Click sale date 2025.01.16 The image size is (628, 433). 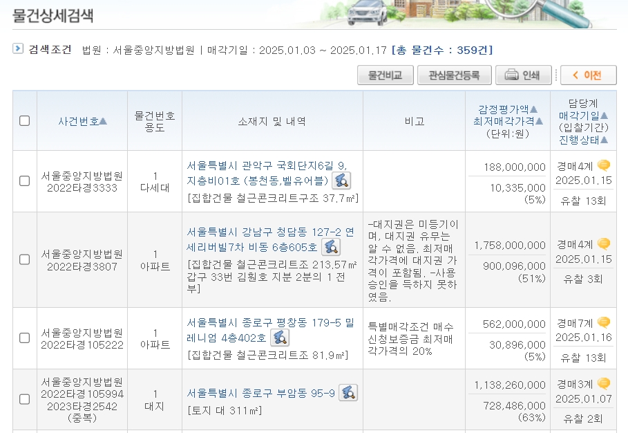tap(584, 338)
